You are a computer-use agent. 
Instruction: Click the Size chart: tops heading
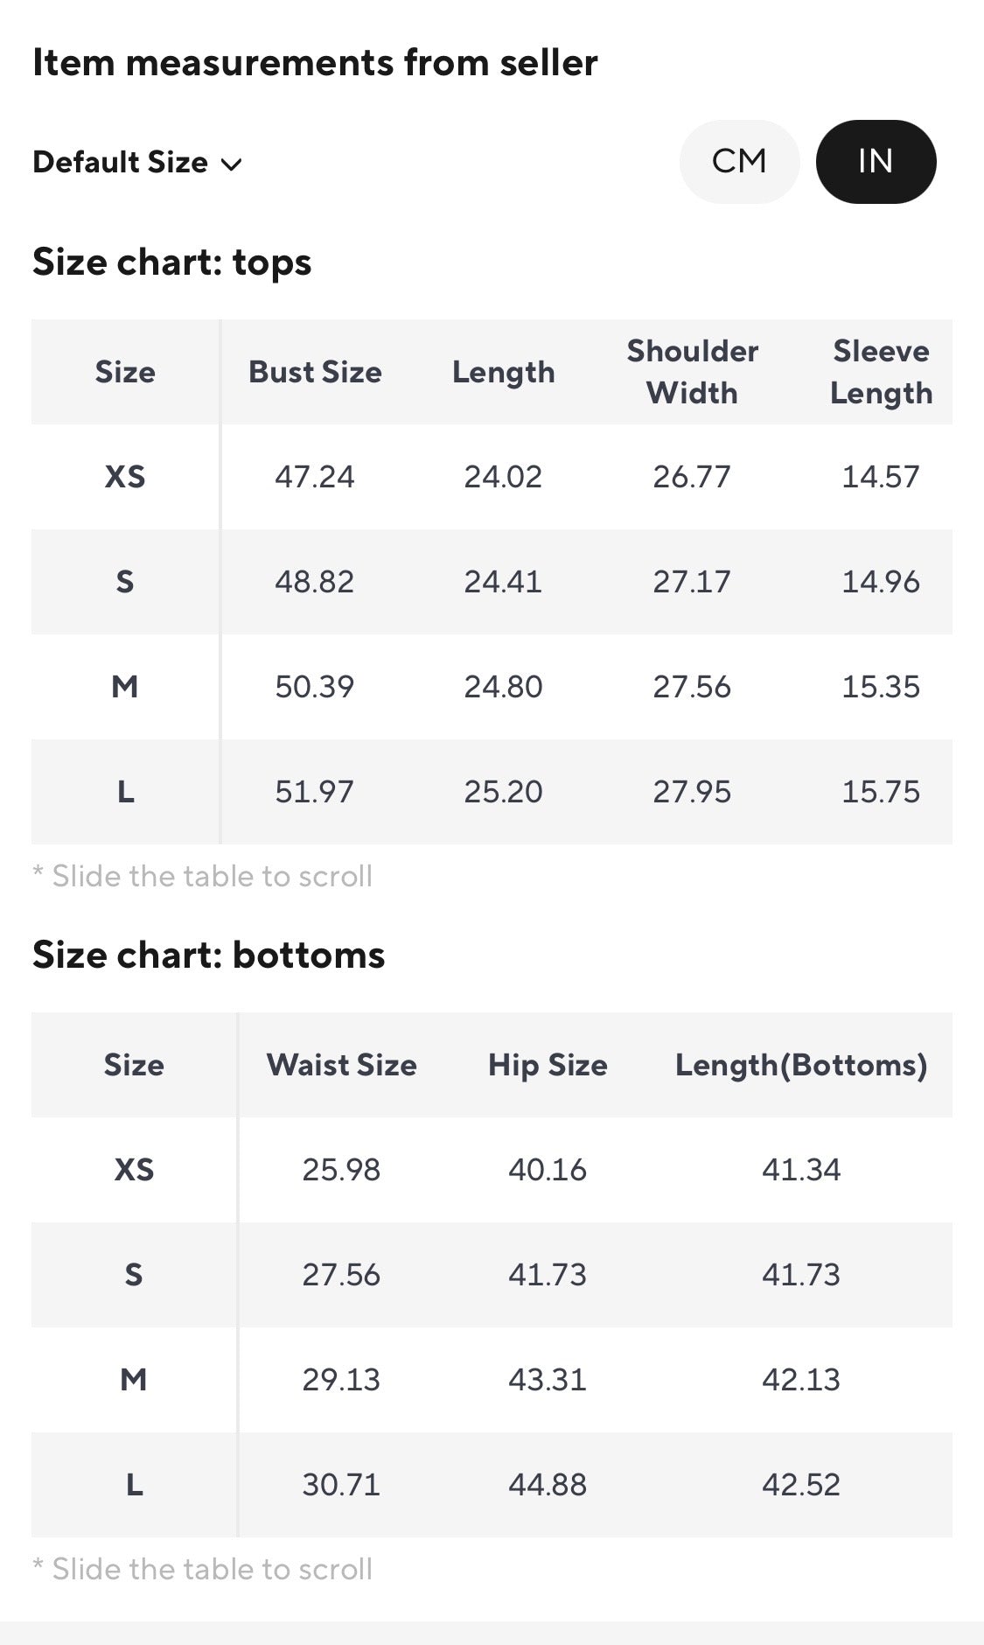click(x=171, y=262)
